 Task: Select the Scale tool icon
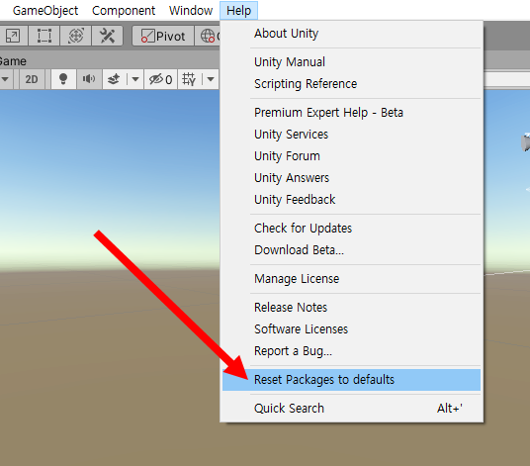point(13,36)
